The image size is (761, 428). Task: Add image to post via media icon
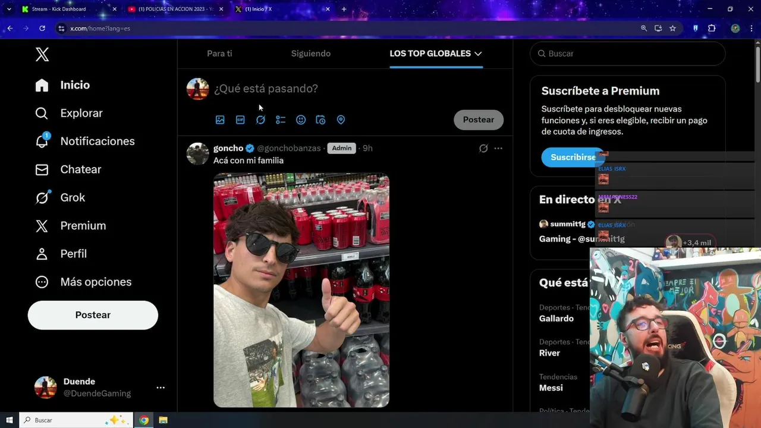coord(220,119)
